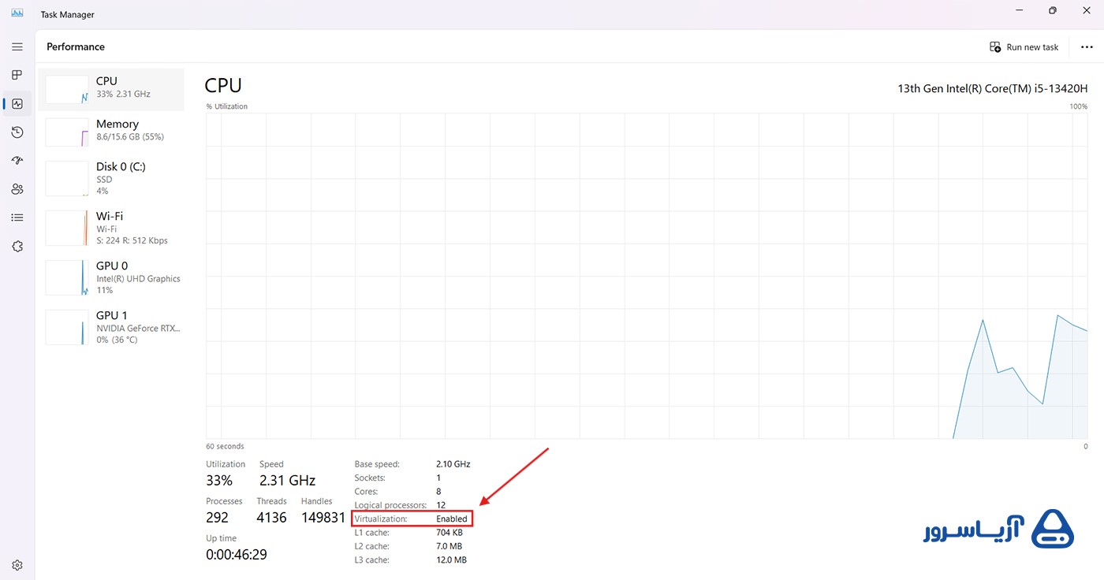
Task: Select the CPU performance entry
Action: (111, 88)
